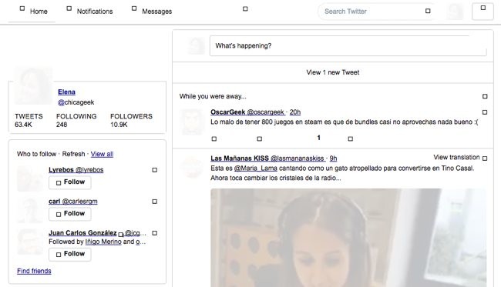Click the Find friends link
The image size is (501, 287).
34,271
